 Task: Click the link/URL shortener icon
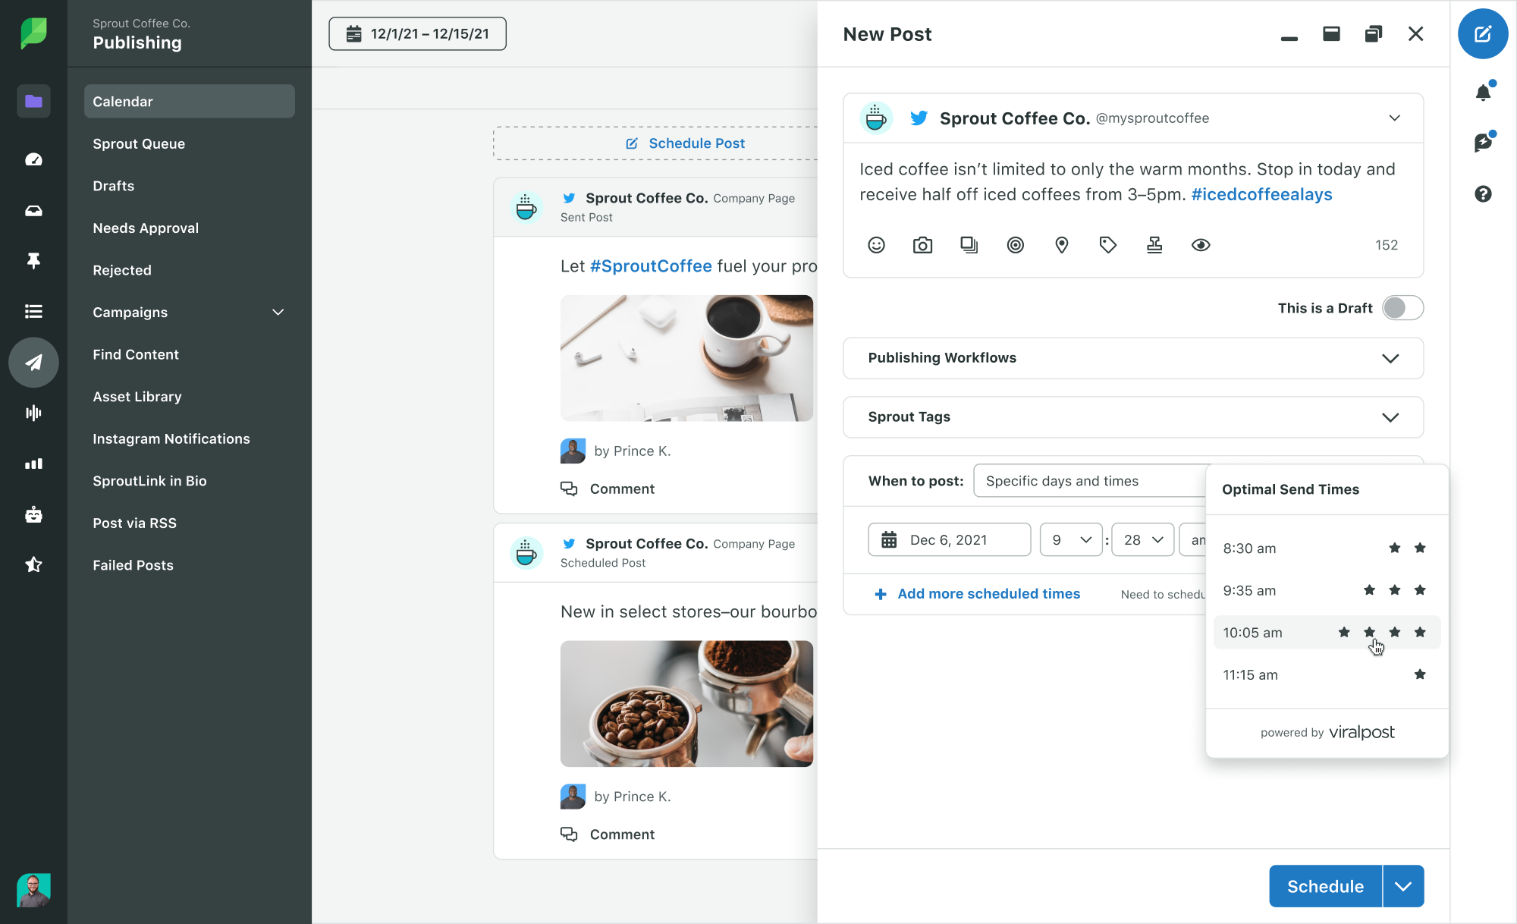1154,245
